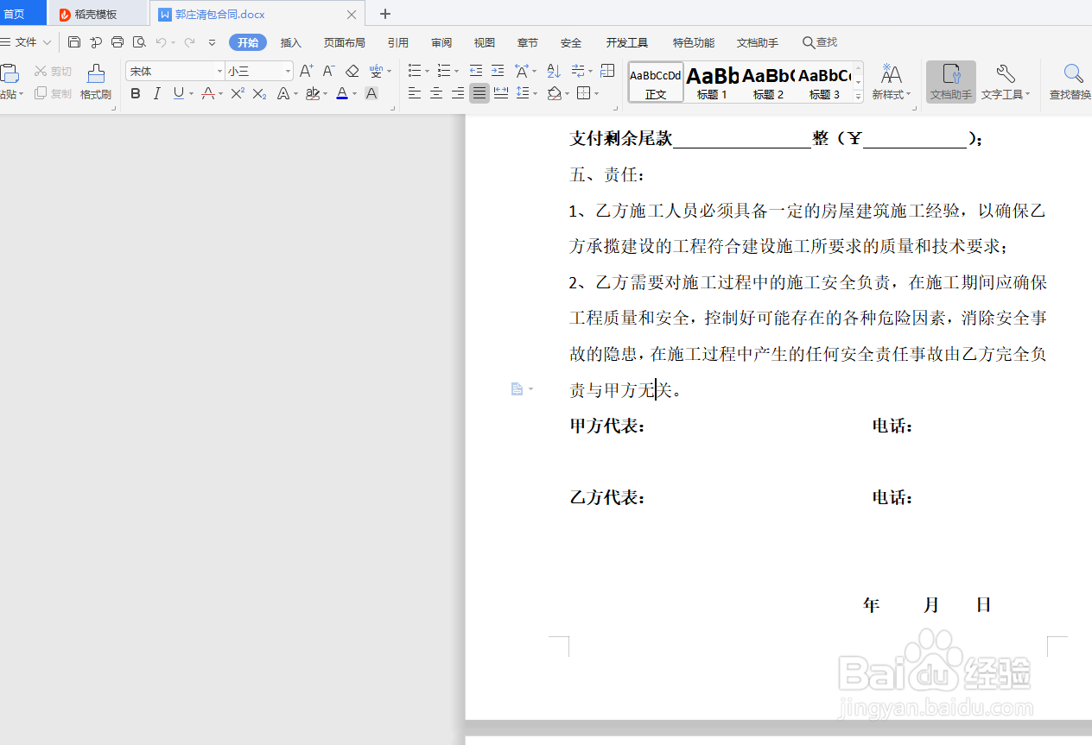Open the Find and Replace (查找替换) tool

[x=1073, y=82]
